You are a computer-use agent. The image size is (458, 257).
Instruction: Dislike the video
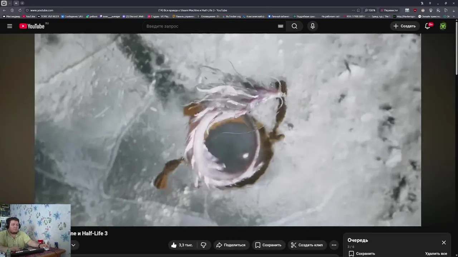pyautogui.click(x=204, y=245)
